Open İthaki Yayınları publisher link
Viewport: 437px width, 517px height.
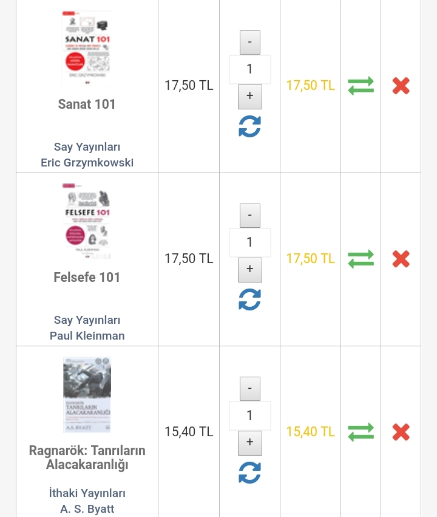point(87,493)
